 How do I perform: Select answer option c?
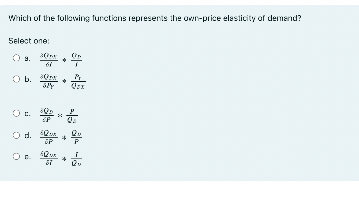[16, 113]
